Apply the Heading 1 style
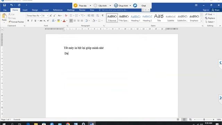 tap(136, 18)
